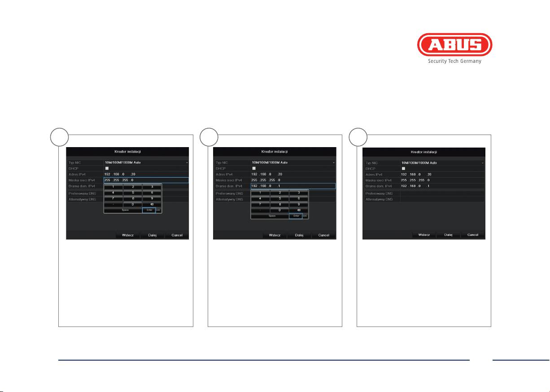The width and height of the screenshot is (550, 392).
Task: Open Typ NIC dropdown in left panel
Action: click(x=146, y=162)
